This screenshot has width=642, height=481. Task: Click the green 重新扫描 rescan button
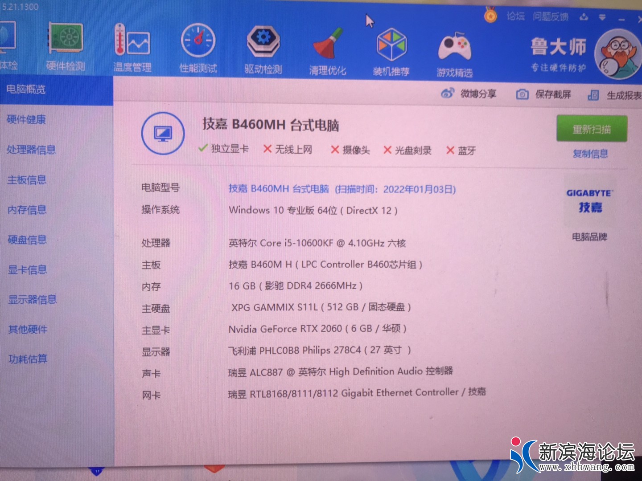[592, 129]
